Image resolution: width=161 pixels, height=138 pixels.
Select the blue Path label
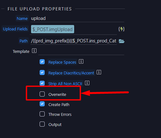coord(23,41)
